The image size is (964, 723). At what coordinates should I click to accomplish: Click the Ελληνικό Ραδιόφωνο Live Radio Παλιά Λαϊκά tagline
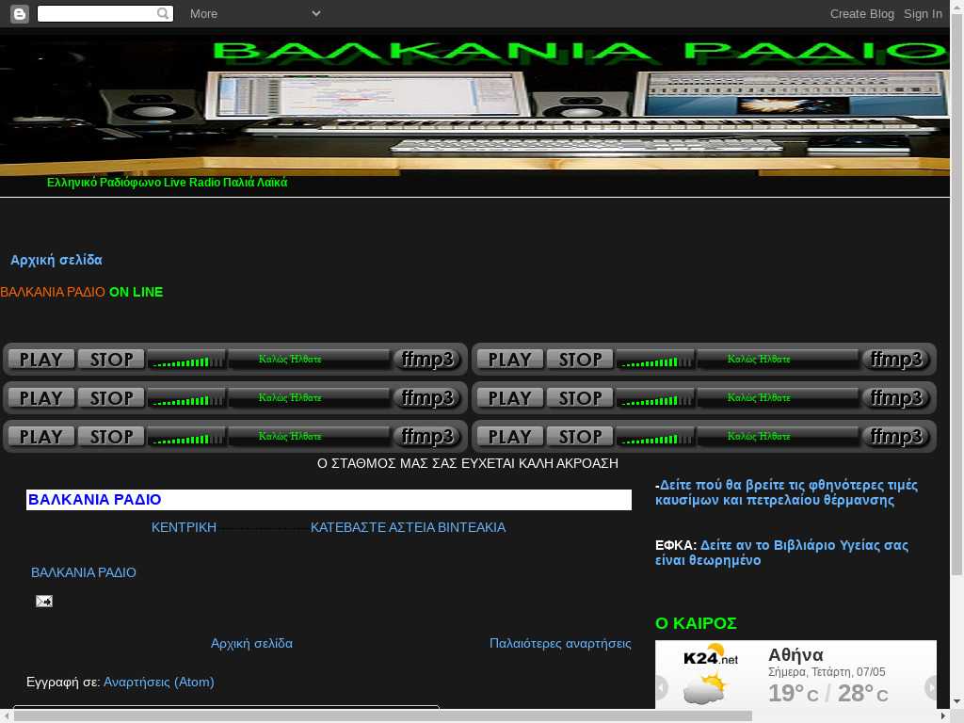click(168, 182)
